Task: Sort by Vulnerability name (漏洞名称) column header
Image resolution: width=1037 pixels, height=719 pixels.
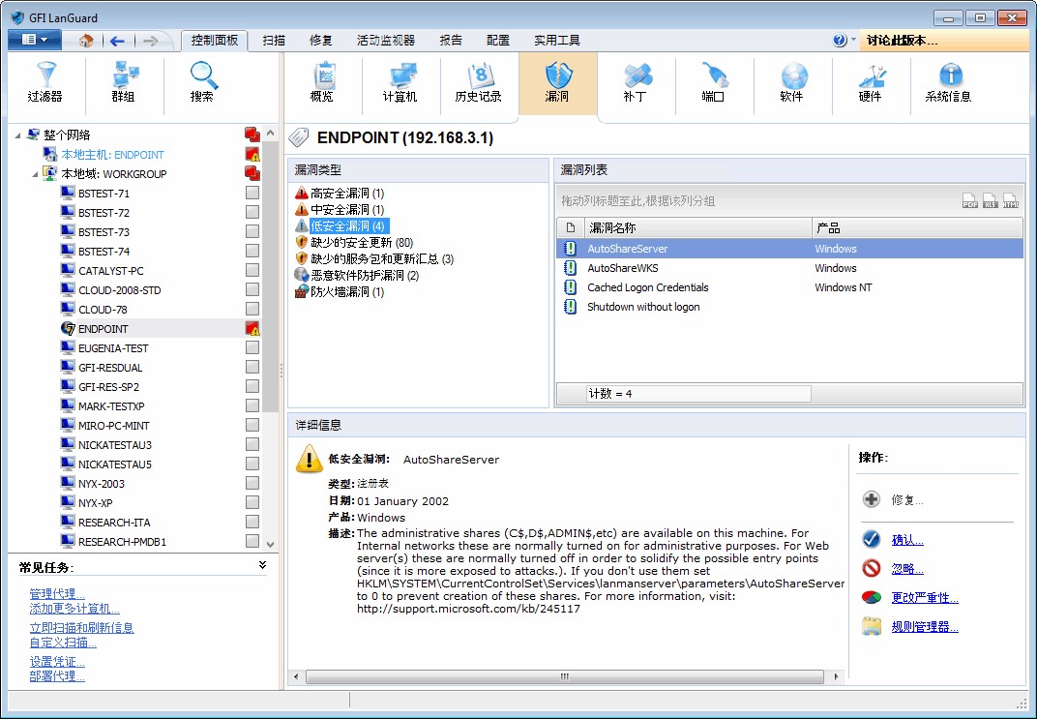Action: click(697, 227)
